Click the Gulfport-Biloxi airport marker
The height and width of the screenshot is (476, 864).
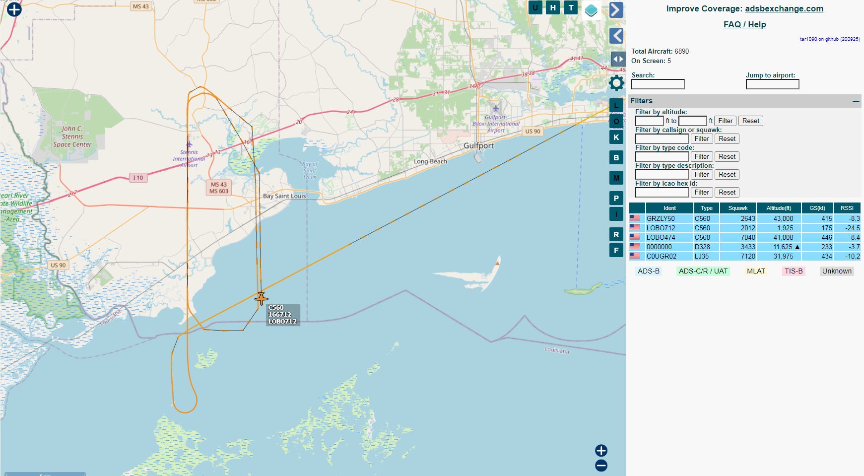(495, 108)
